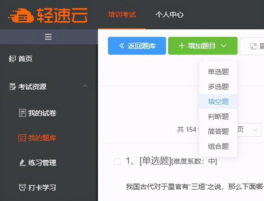264x201 pixels.
Task: Click the 轻速云 brand name text
Action: pos(62,15)
